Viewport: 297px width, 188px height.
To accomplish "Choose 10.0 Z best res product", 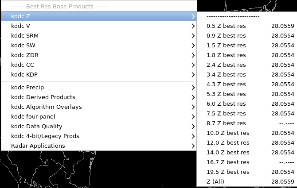I will (247, 133).
